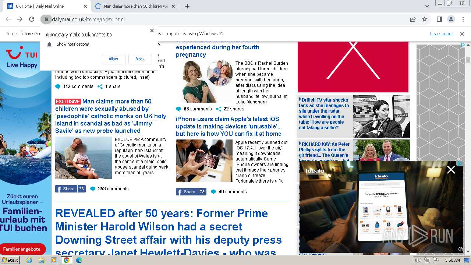
Task: Click the share page icon in address bar
Action: (x=413, y=19)
